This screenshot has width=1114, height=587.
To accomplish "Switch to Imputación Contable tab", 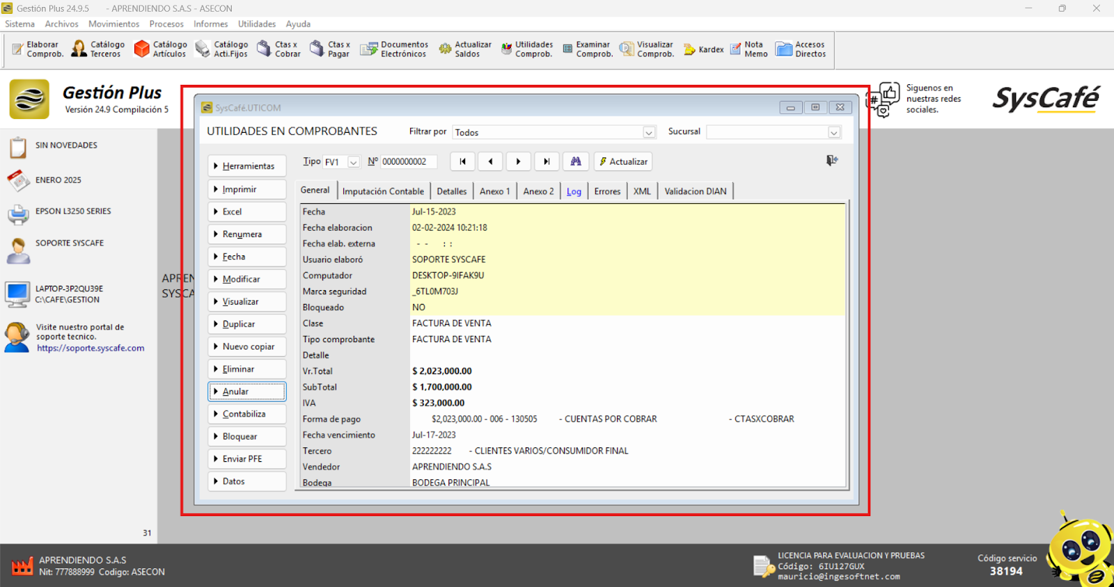I will click(383, 191).
